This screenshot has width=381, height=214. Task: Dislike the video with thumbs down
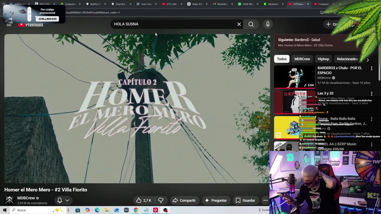click(161, 200)
